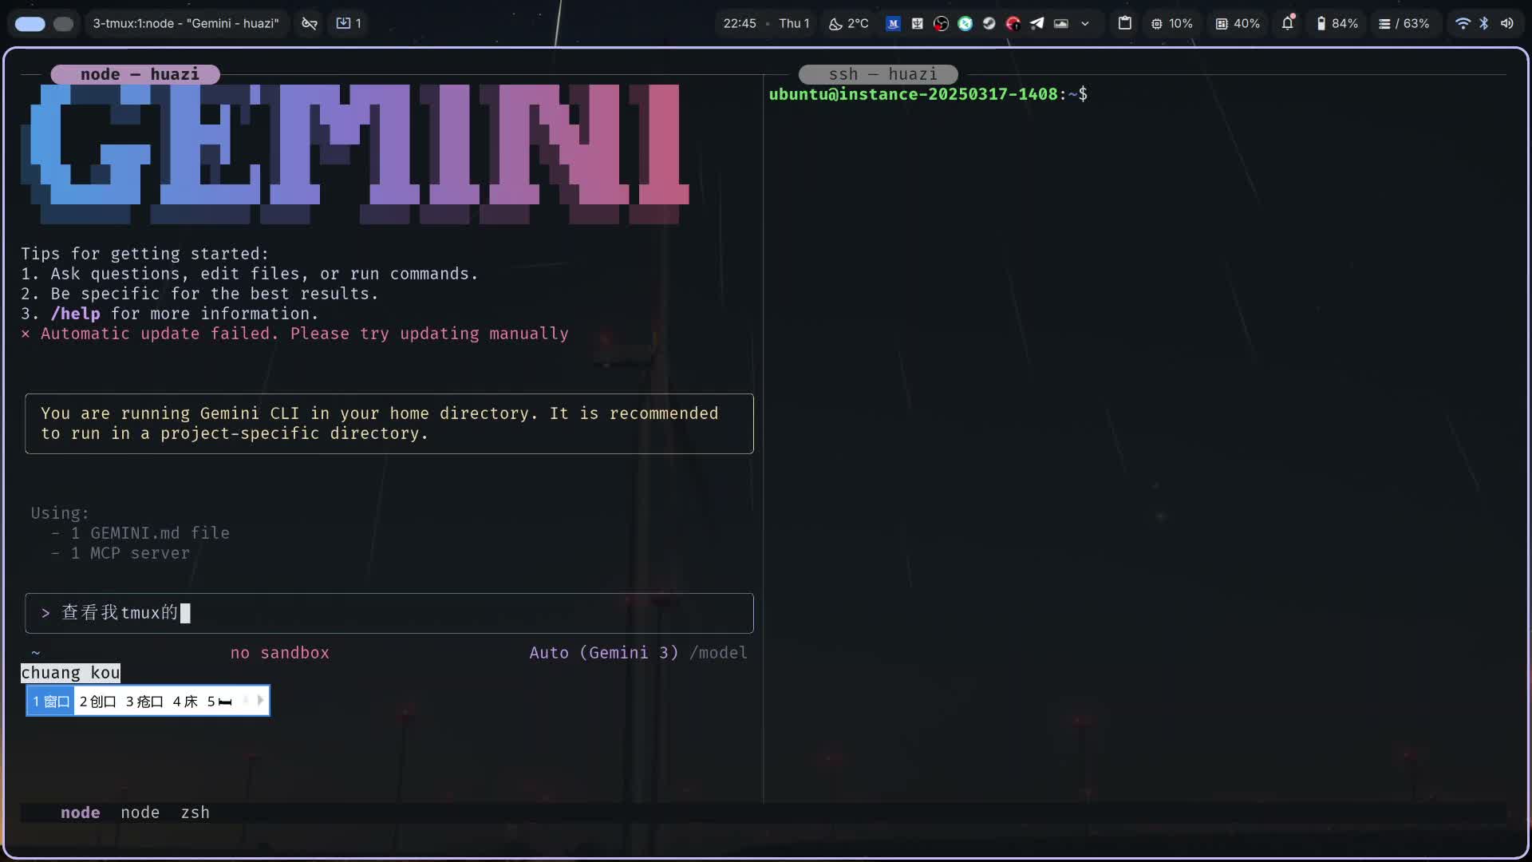Focus the 'node — huazi' pane title
1532x862 pixels.
(136, 74)
